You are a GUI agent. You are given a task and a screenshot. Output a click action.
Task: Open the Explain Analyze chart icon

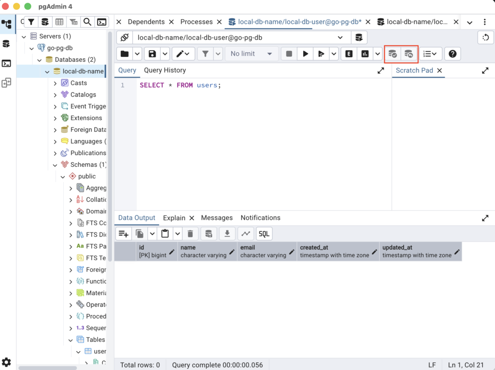[x=365, y=54]
